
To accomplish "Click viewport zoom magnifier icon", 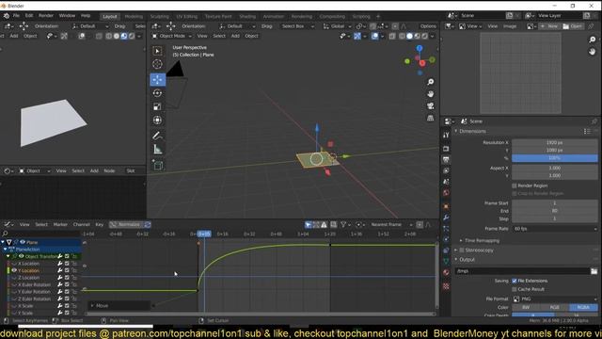I will tap(431, 82).
